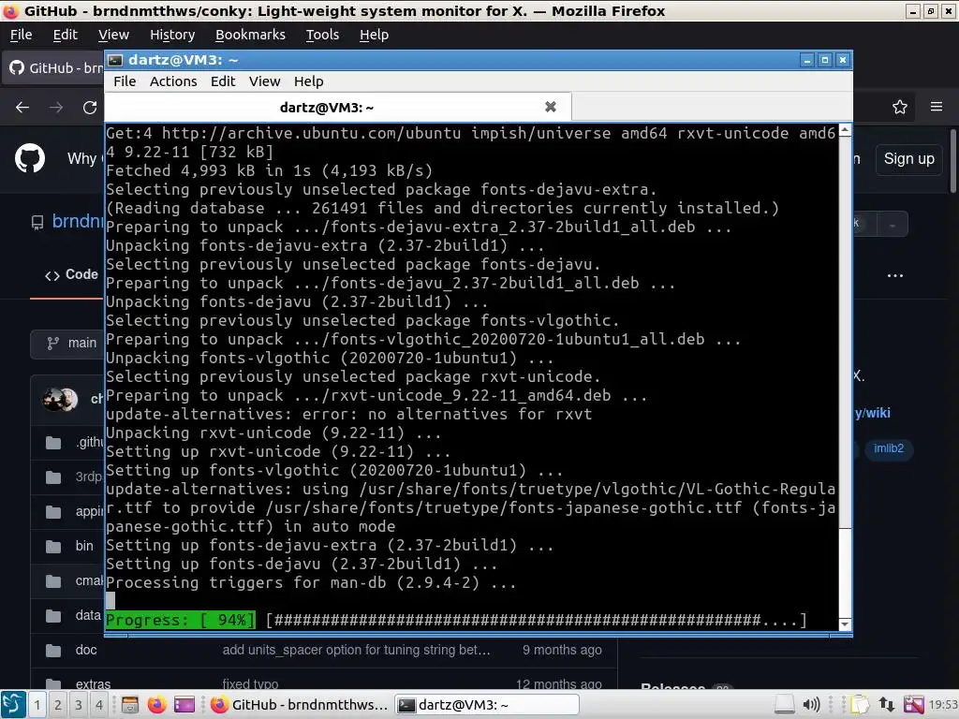Open Firefox Edit menu
959x719 pixels.
coord(65,35)
